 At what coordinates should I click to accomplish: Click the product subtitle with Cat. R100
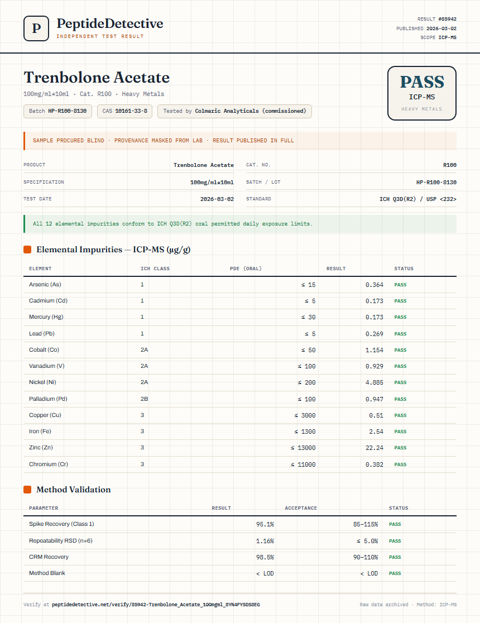tap(94, 94)
